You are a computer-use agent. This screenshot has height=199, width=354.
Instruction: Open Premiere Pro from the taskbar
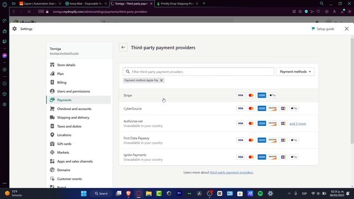[x=179, y=193]
